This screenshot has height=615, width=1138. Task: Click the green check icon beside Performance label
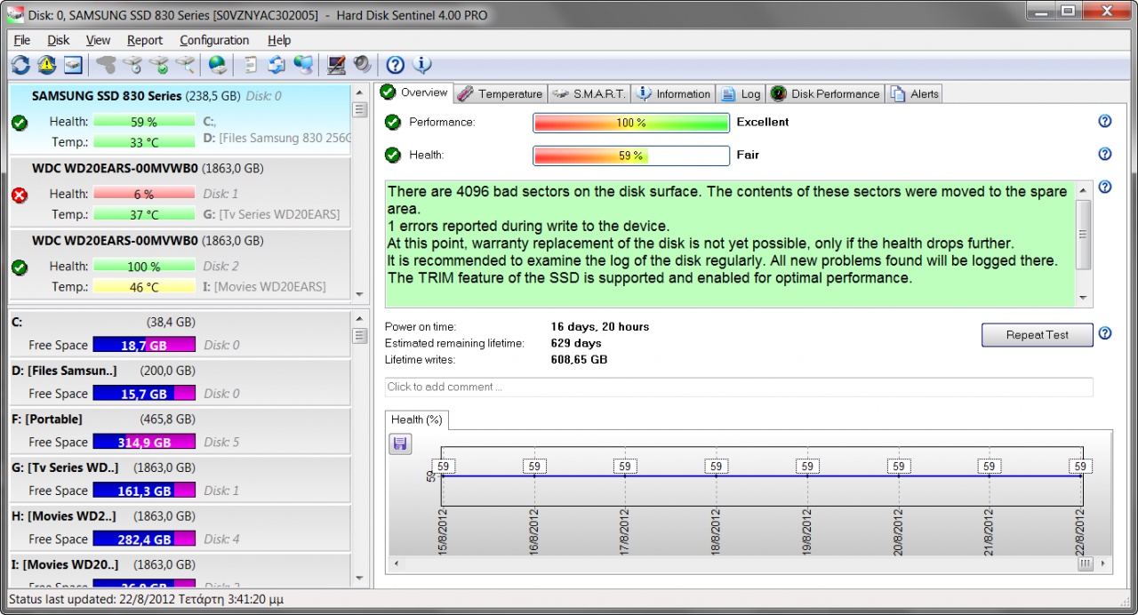(x=393, y=122)
